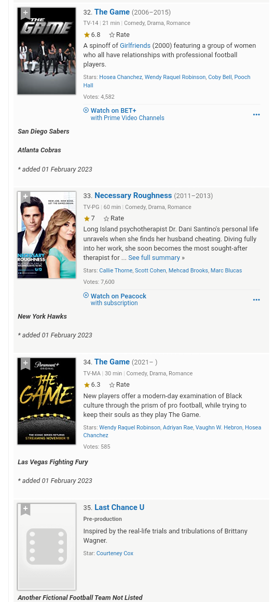The image size is (274, 602).
Task: Rate The Game (2006–2015) with star
Action: point(119,34)
